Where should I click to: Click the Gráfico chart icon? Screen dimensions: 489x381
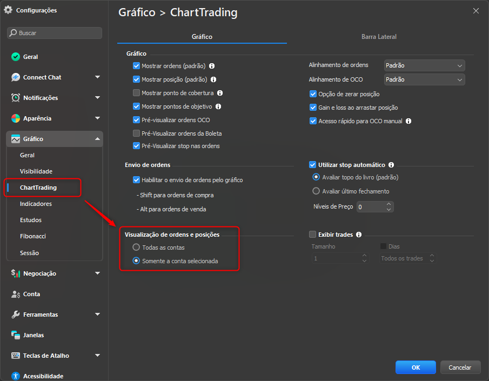pos(16,139)
